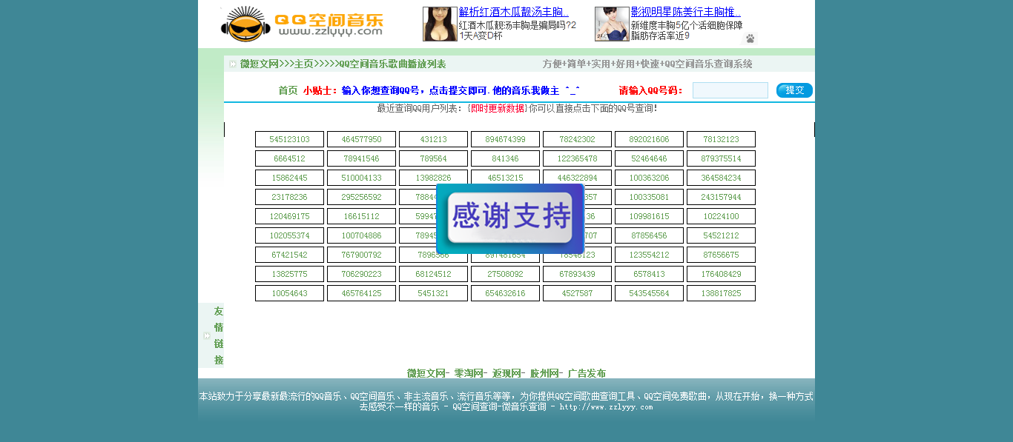
Task: Pick QQ number 243157944
Action: pyautogui.click(x=721, y=197)
